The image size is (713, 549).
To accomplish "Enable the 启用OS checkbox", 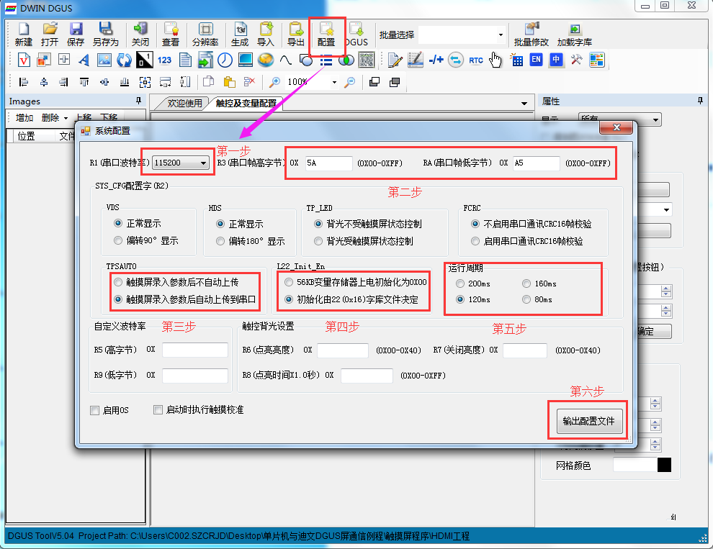I will tap(95, 410).
